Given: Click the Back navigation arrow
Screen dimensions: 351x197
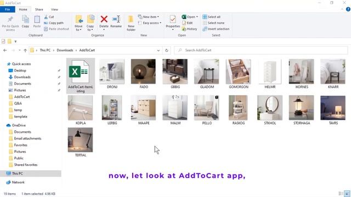Looking at the screenshot, I should (x=5, y=50).
